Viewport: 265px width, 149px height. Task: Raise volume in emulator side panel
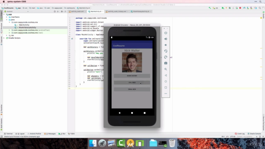pyautogui.click(x=166, y=39)
